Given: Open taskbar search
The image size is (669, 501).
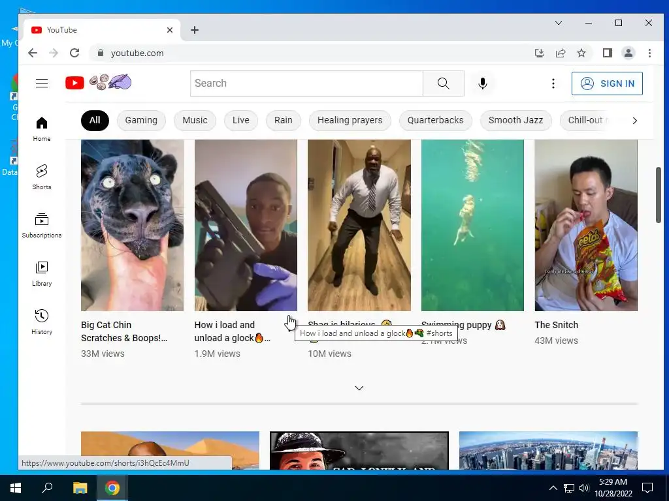Looking at the screenshot, I should [47, 488].
